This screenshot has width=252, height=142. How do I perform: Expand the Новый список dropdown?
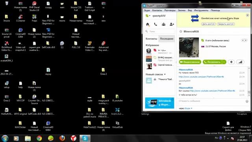click(165, 75)
